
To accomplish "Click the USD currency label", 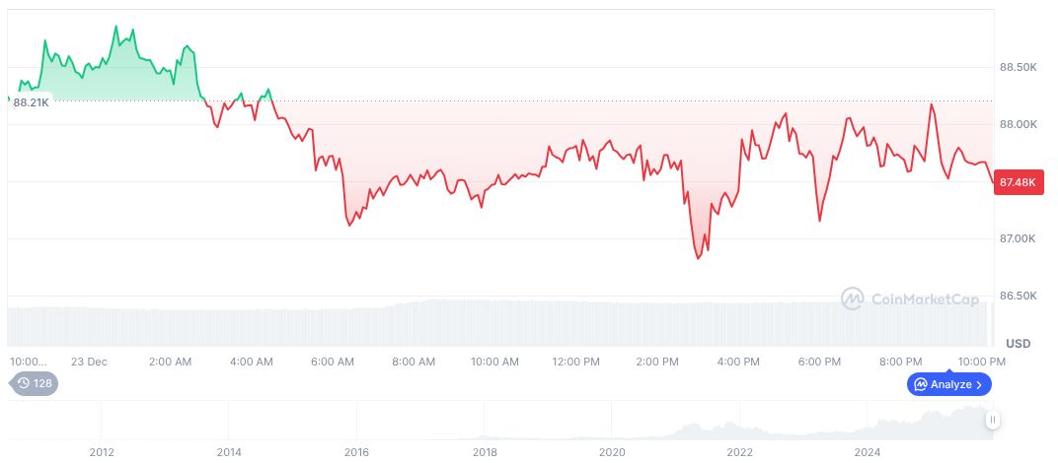I will point(1018,343).
